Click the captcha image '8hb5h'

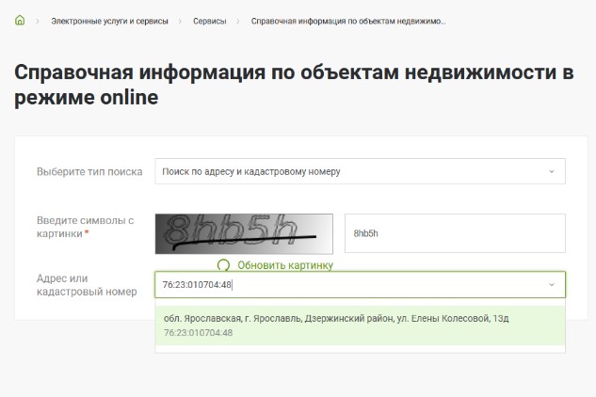(x=244, y=233)
